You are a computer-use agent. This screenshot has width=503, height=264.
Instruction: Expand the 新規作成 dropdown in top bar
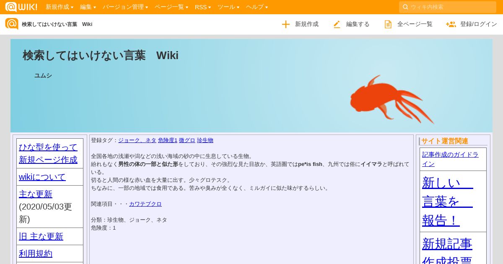point(60,7)
